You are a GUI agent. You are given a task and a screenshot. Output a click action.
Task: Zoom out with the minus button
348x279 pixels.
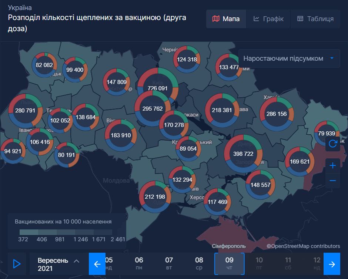point(332,181)
